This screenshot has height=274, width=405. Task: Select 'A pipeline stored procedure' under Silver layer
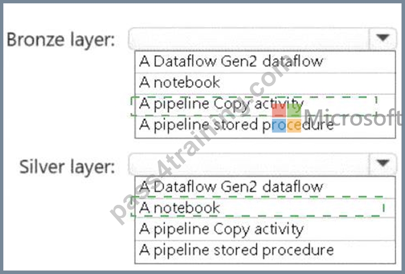[265, 251]
